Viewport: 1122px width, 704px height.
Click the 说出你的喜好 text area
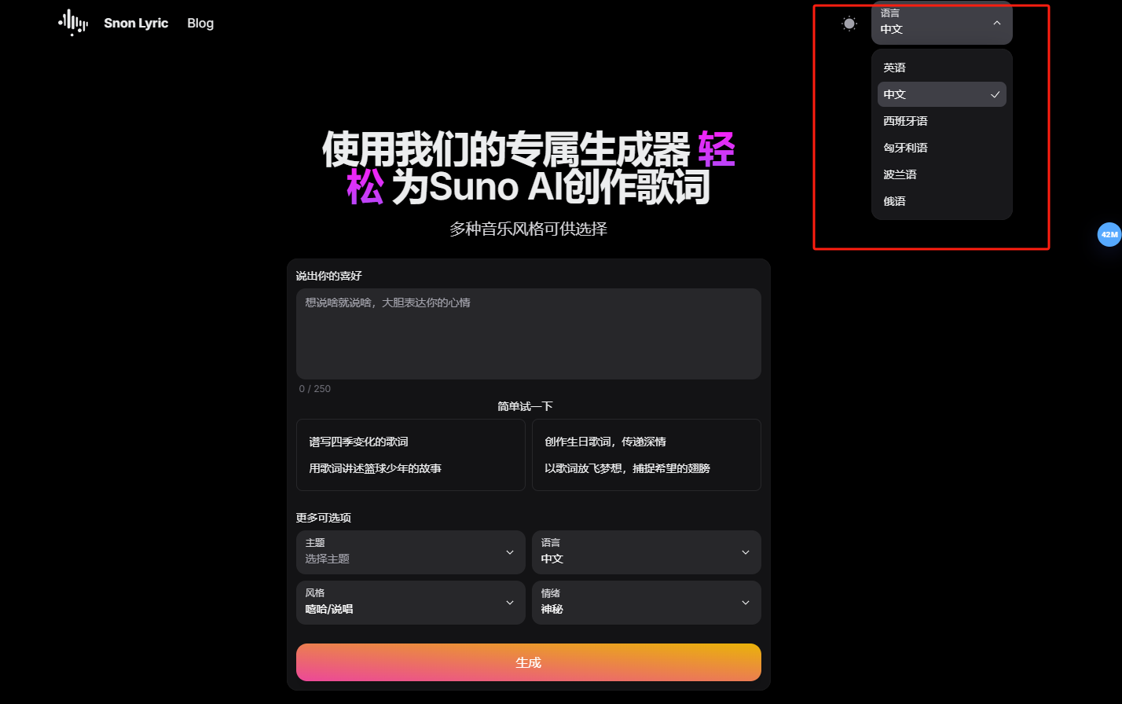529,334
